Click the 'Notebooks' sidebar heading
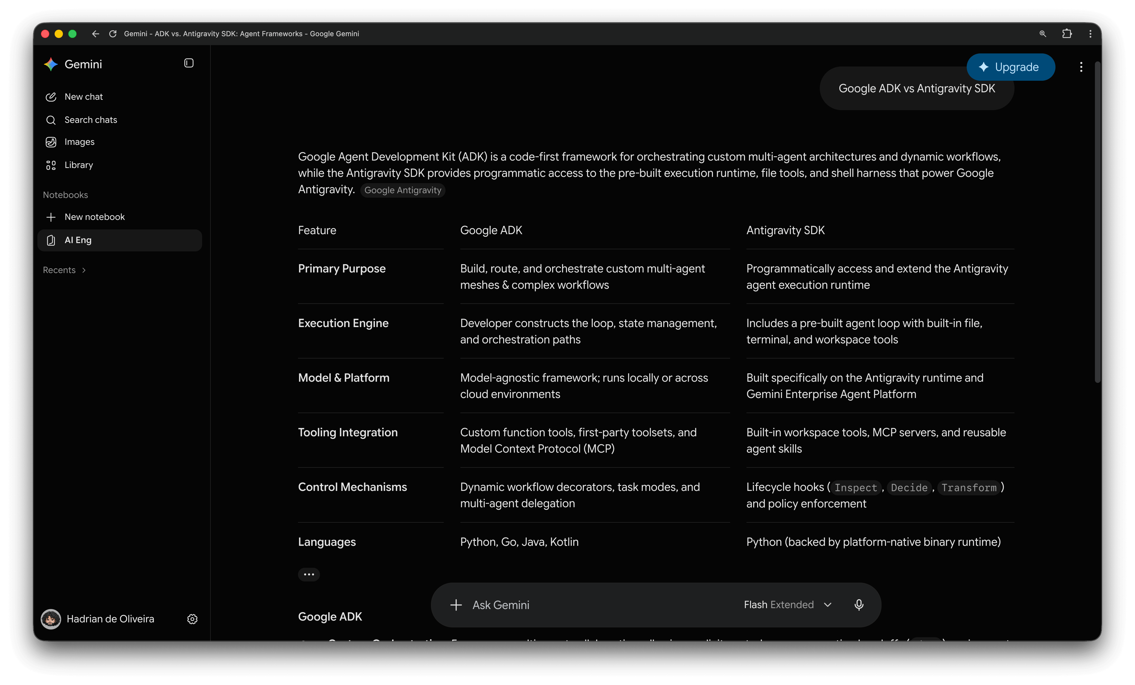The height and width of the screenshot is (685, 1135). [x=65, y=195]
